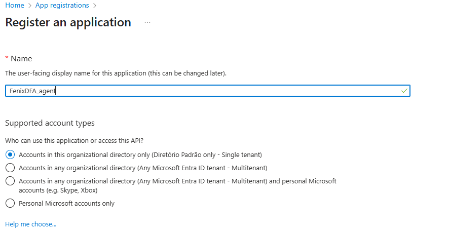The height and width of the screenshot is (232, 449).
Task: Select single tenant organizational directory only option
Action: (10, 154)
